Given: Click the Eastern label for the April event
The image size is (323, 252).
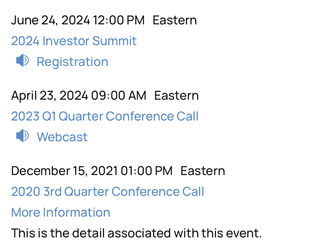Looking at the screenshot, I should [176, 95].
